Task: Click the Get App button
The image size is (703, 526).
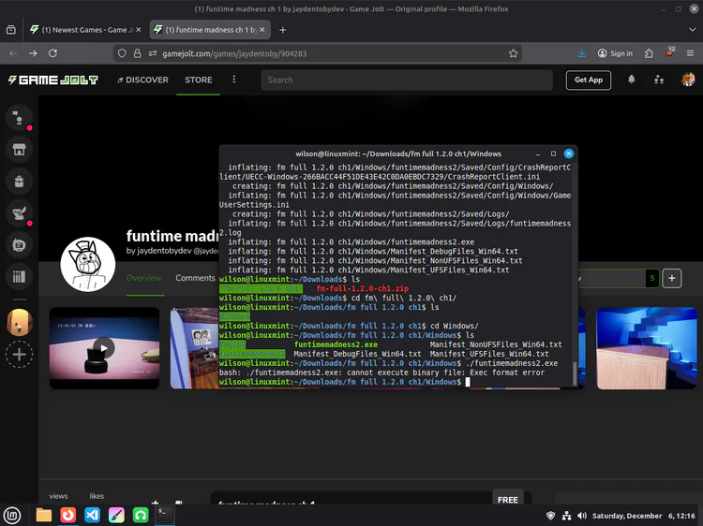Action: 589,80
